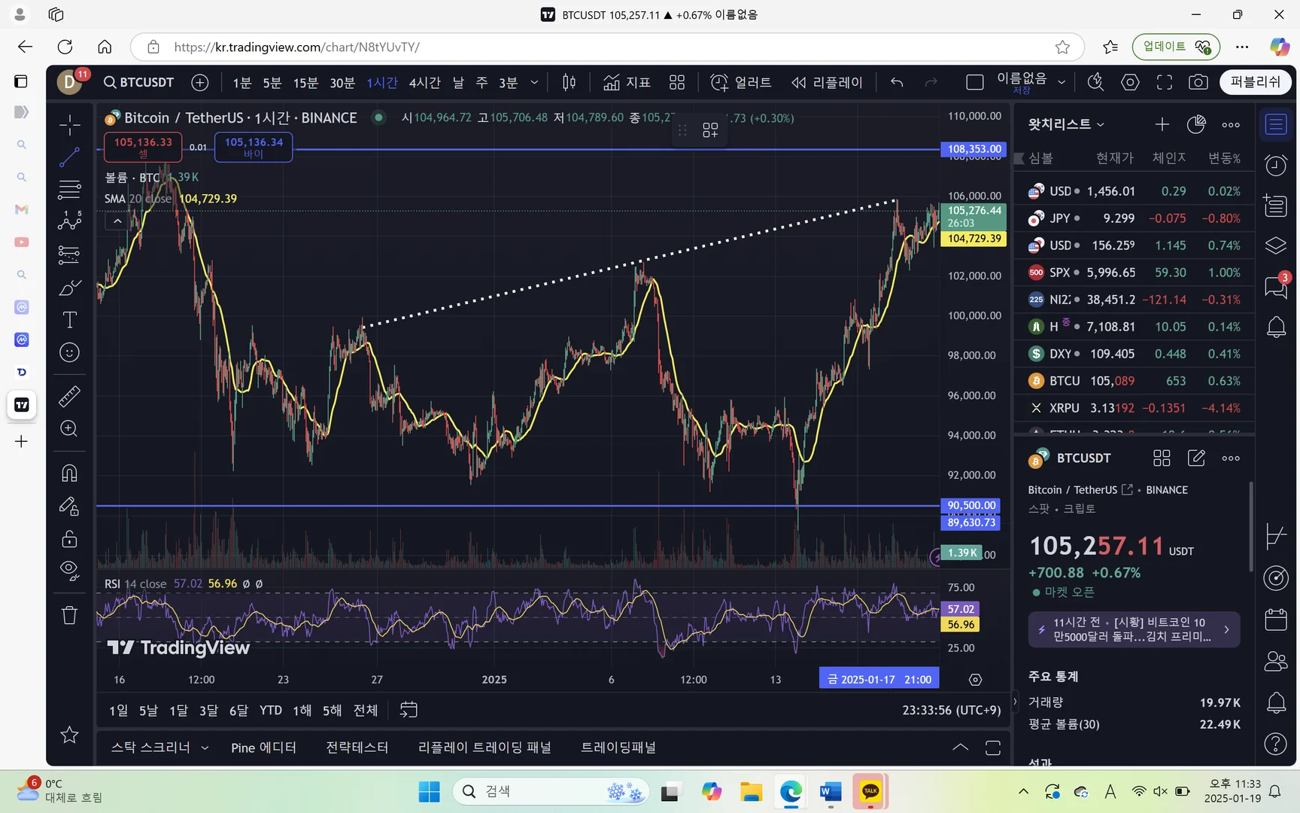This screenshot has height=813, width=1300.
Task: Select the text annotation tool
Action: point(69,320)
